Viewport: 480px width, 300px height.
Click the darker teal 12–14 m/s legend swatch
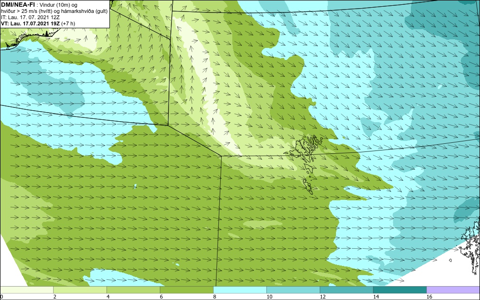[x=346, y=289]
